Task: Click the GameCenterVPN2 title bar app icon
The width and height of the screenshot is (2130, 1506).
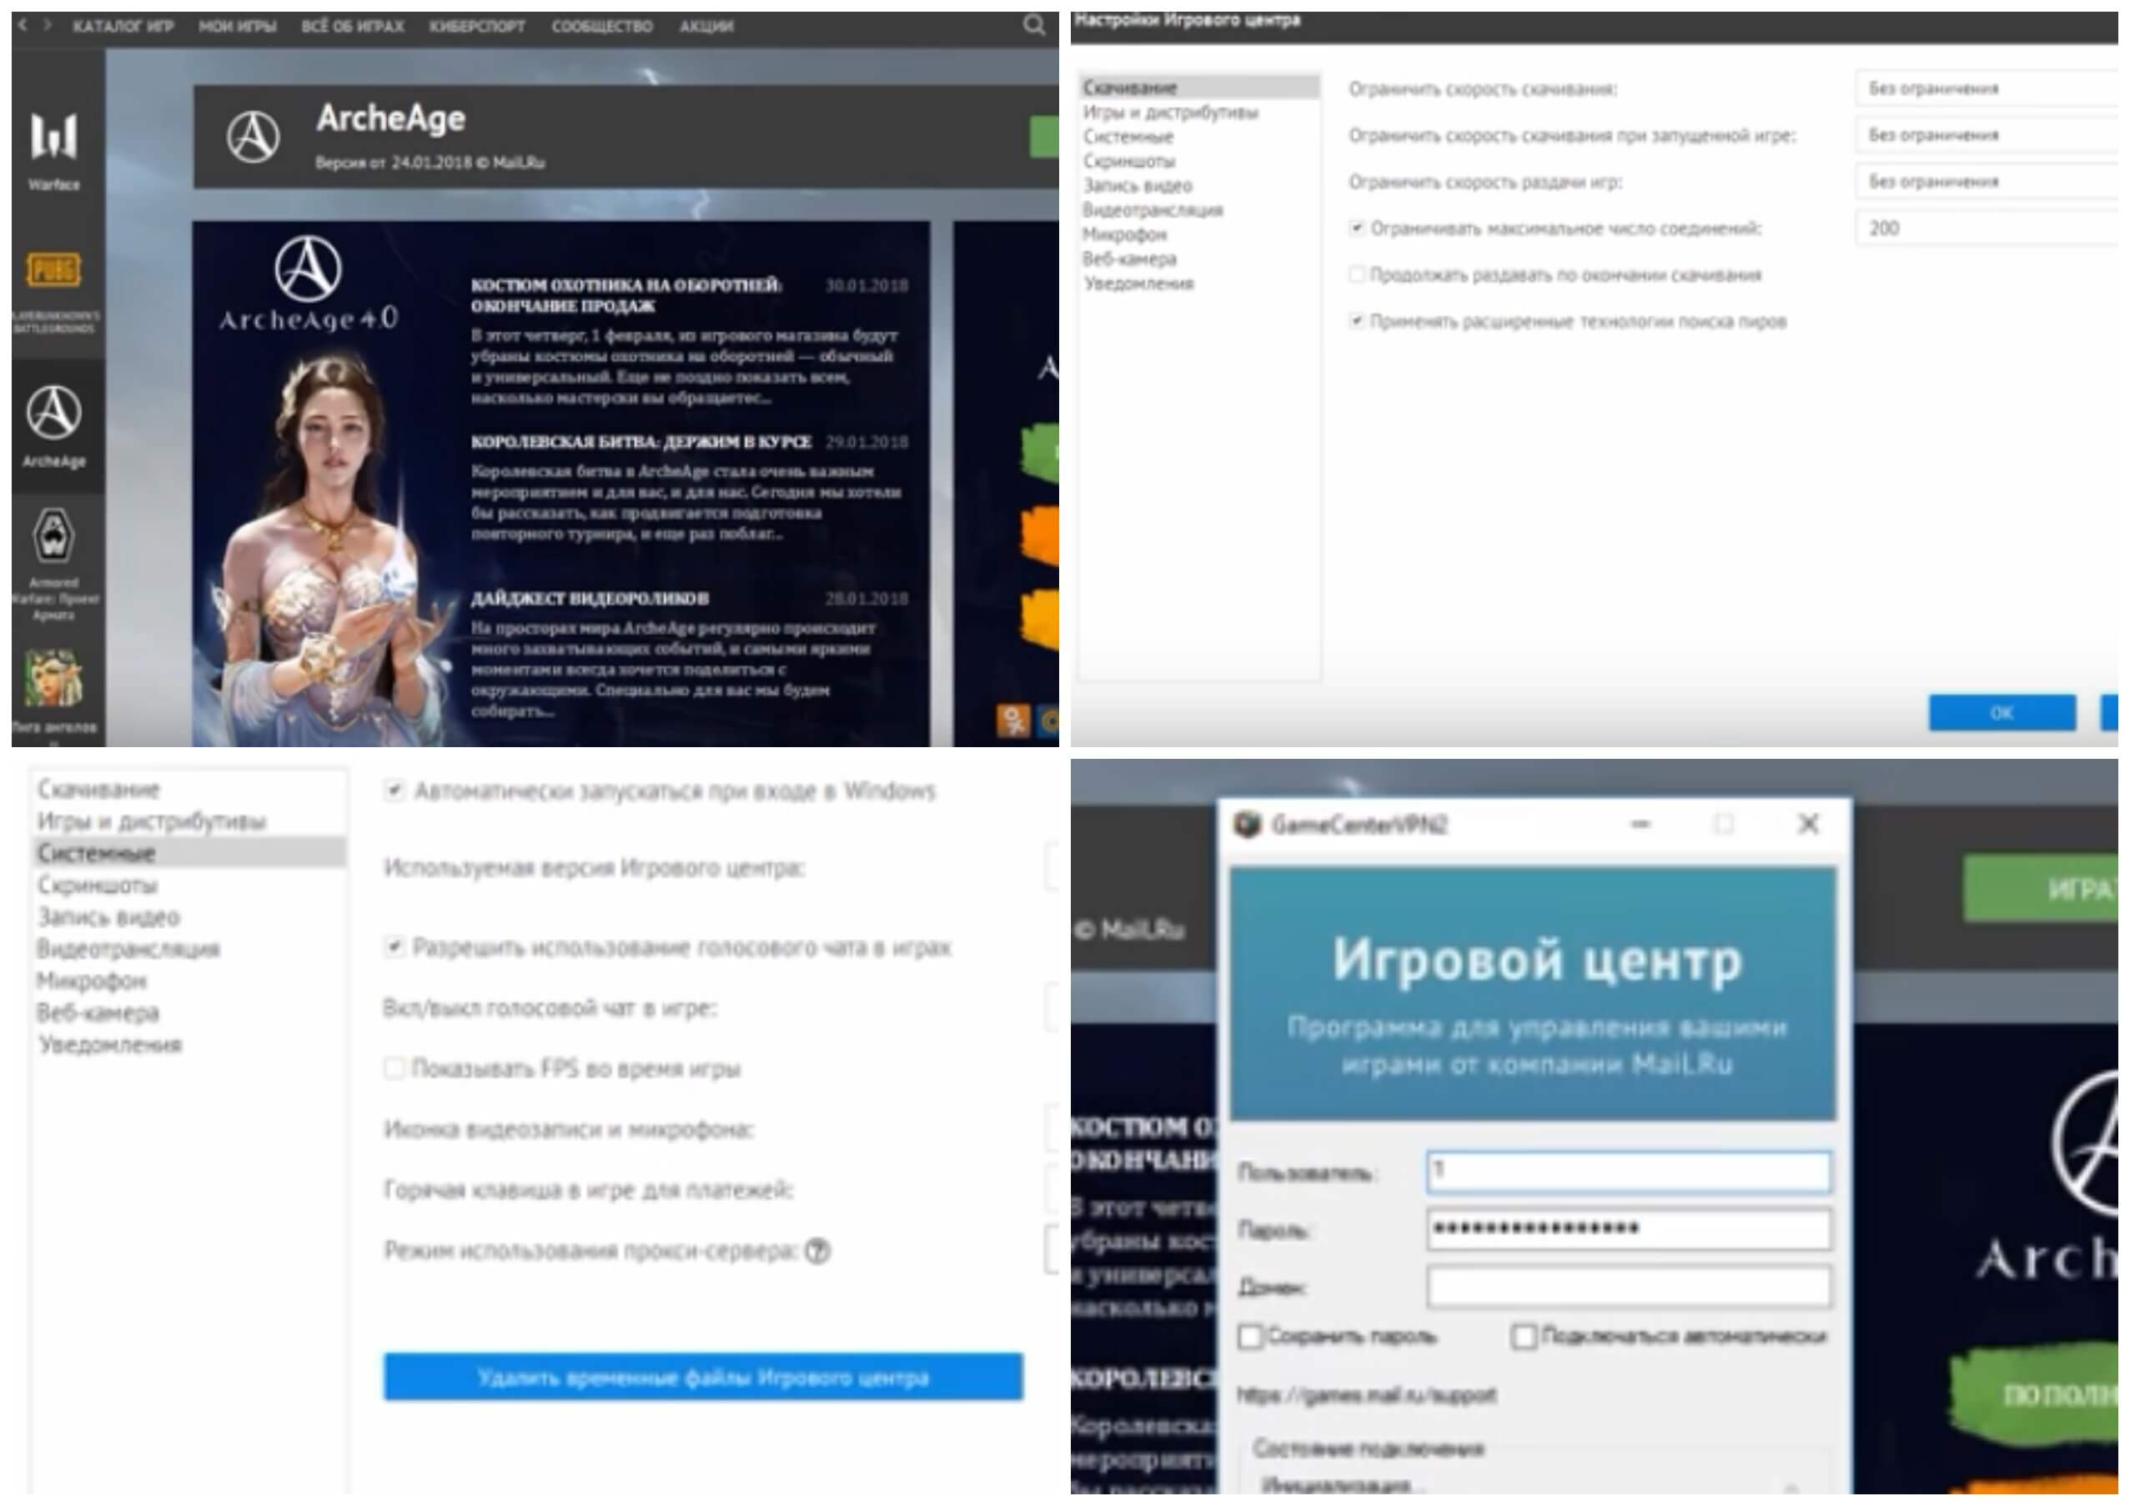Action: [1248, 824]
